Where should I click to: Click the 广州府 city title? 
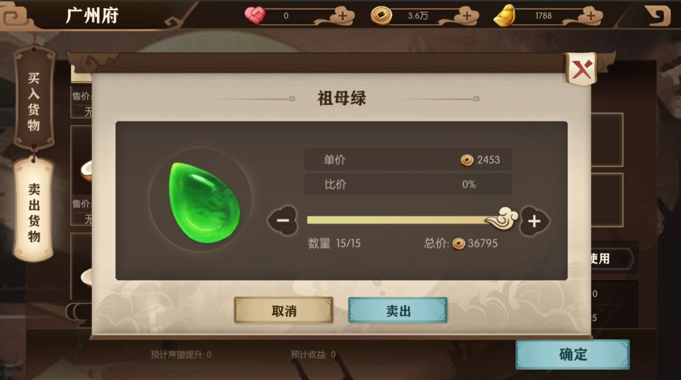(x=92, y=16)
